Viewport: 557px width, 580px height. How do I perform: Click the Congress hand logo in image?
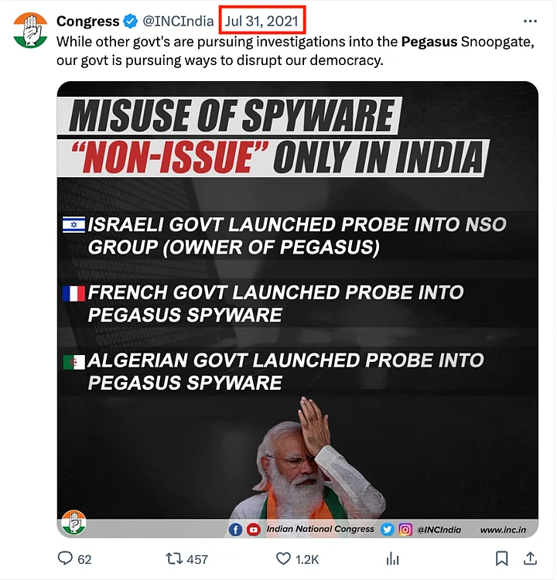(73, 524)
